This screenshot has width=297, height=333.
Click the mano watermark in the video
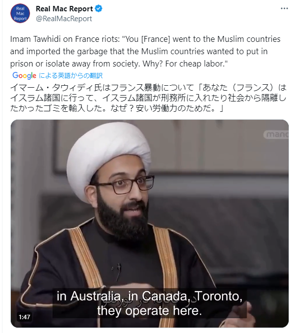[x=276, y=134]
